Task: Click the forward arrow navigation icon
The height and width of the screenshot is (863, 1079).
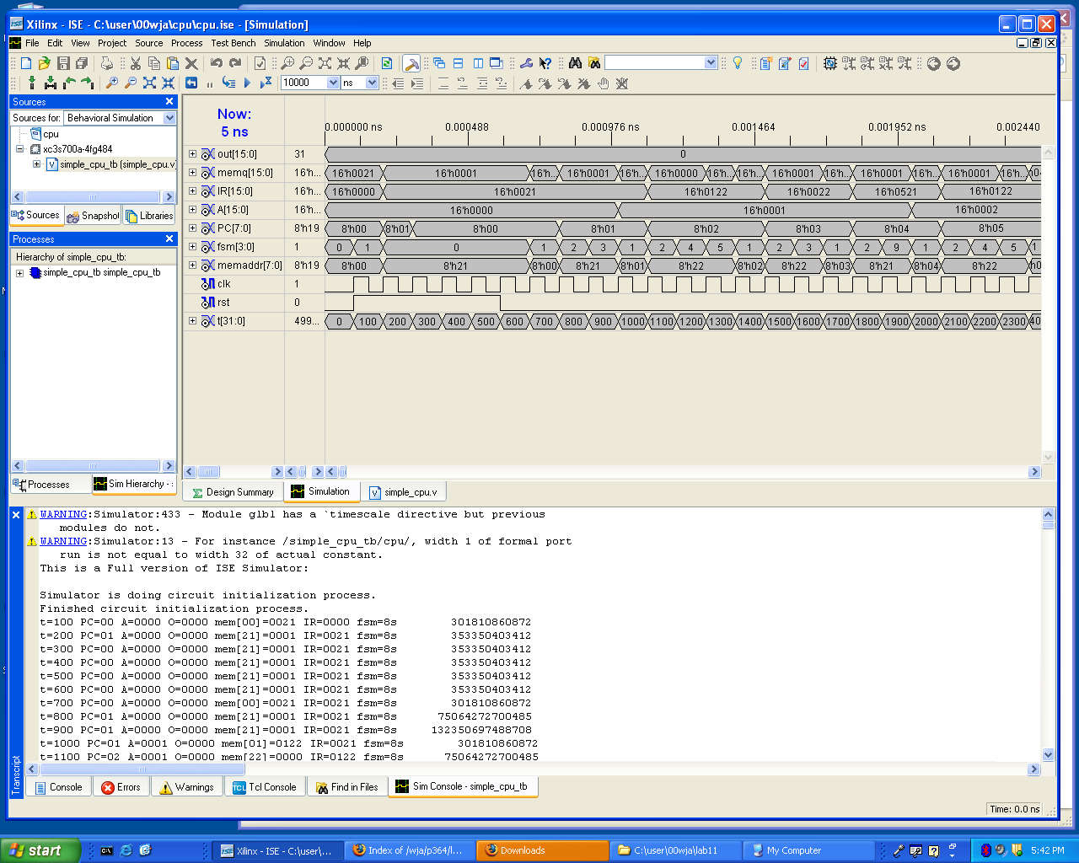Action: (953, 63)
